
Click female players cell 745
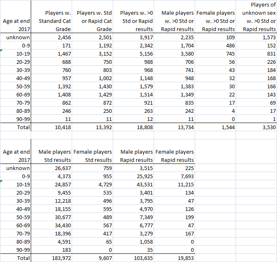point(216,54)
